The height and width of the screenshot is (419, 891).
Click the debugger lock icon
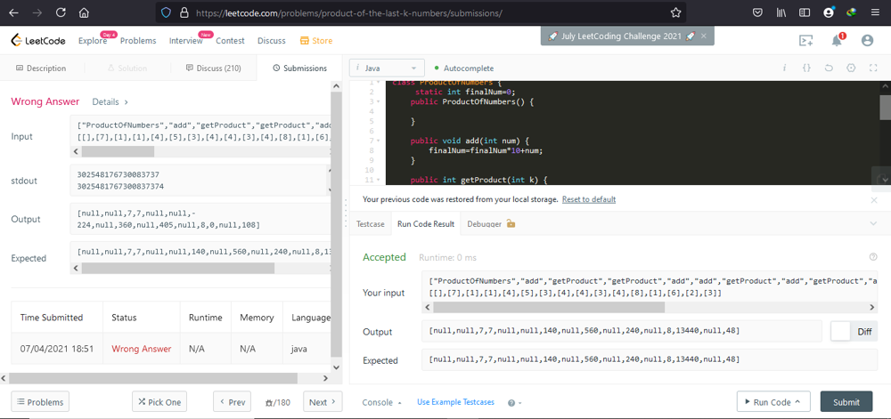click(x=511, y=223)
